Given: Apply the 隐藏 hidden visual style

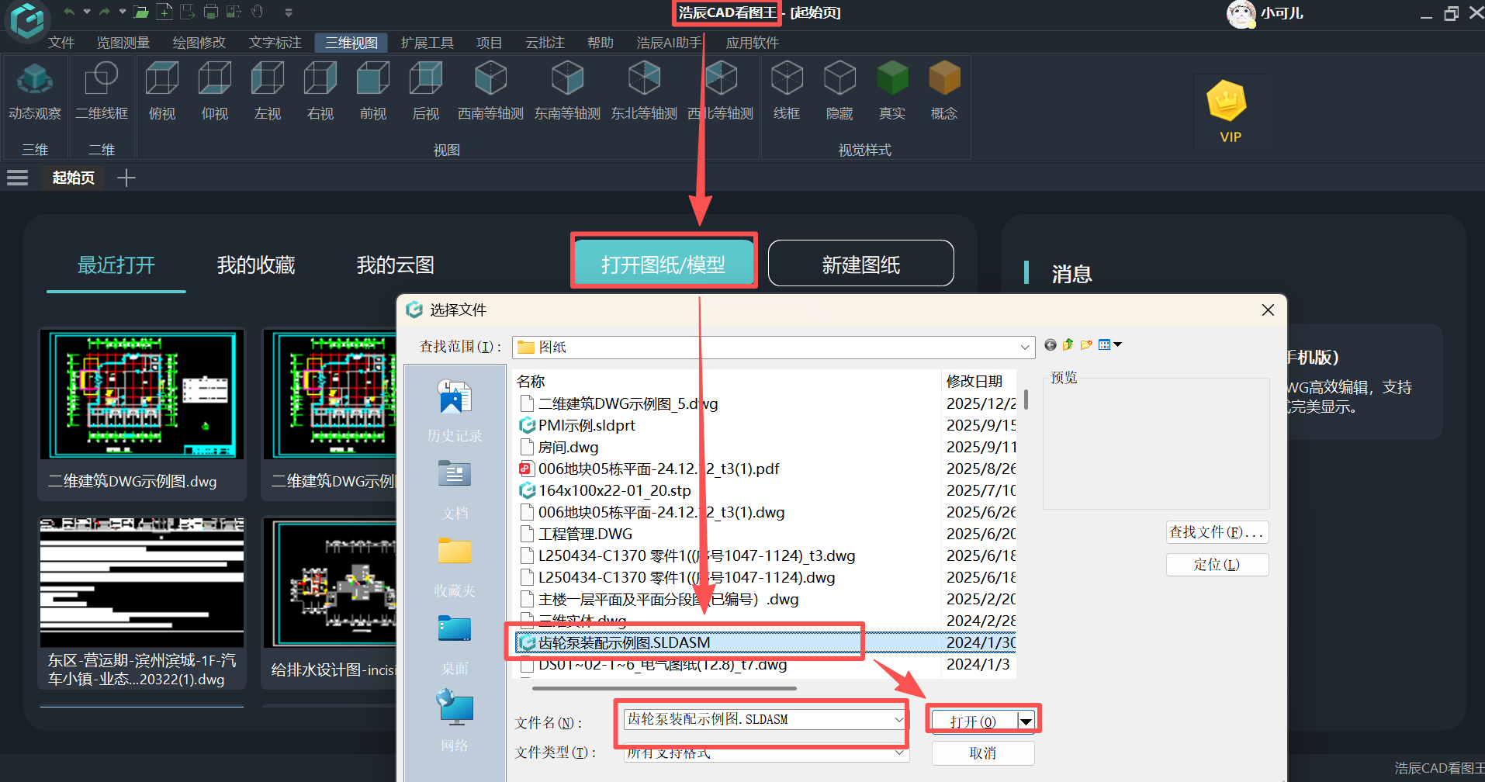Looking at the screenshot, I should point(839,92).
